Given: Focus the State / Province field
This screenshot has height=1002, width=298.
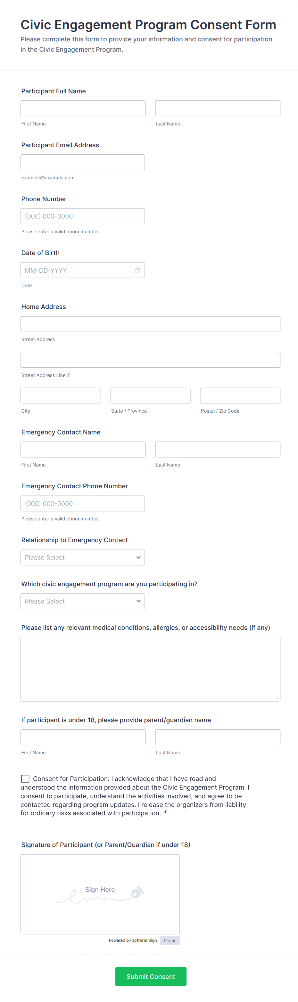Looking at the screenshot, I should pyautogui.click(x=150, y=396).
